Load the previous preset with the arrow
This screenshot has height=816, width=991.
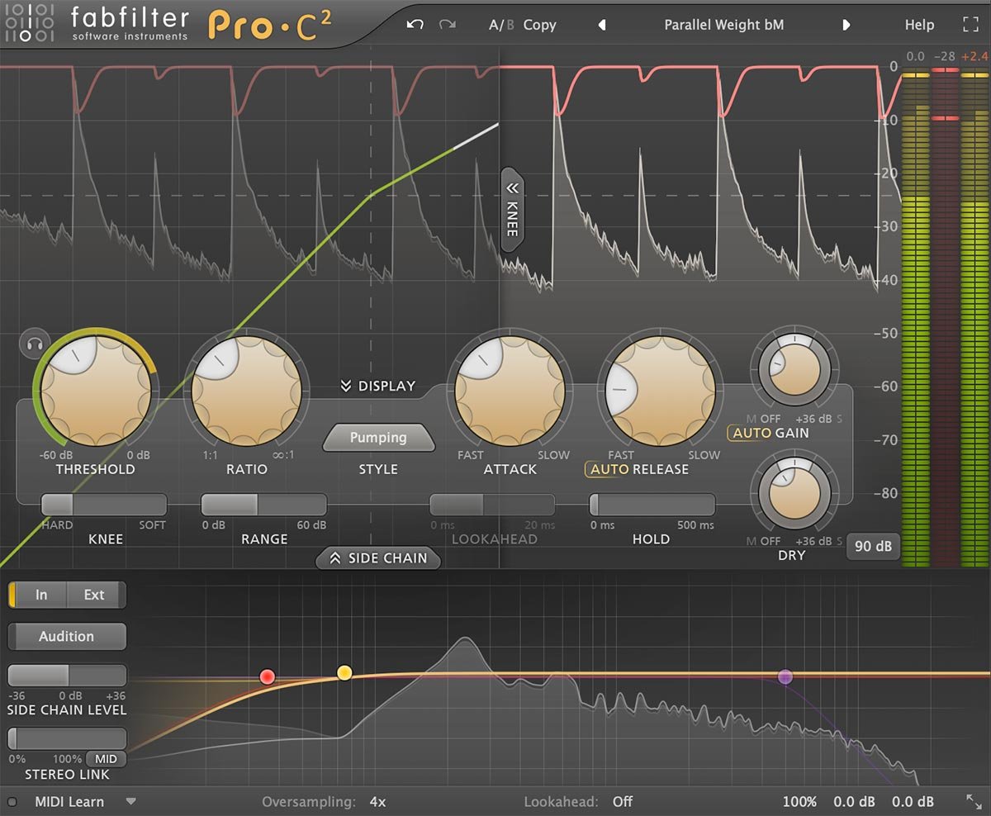point(602,25)
